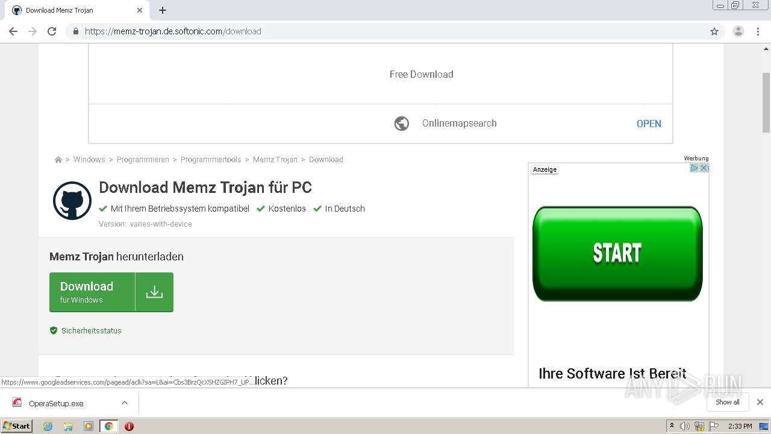
Task: Expand the OperaSetup.exe download options chevron
Action: 125,403
